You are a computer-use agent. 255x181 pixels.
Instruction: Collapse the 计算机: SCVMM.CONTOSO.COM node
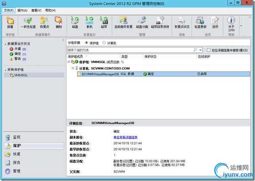tap(73, 68)
